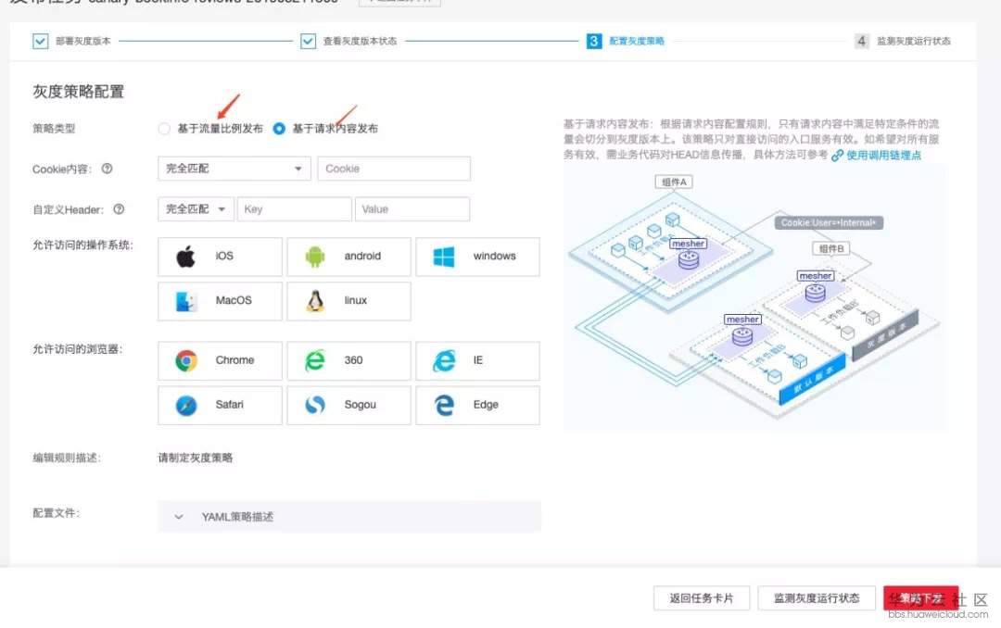
Task: Pick the 360 browser icon
Action: [x=315, y=360]
